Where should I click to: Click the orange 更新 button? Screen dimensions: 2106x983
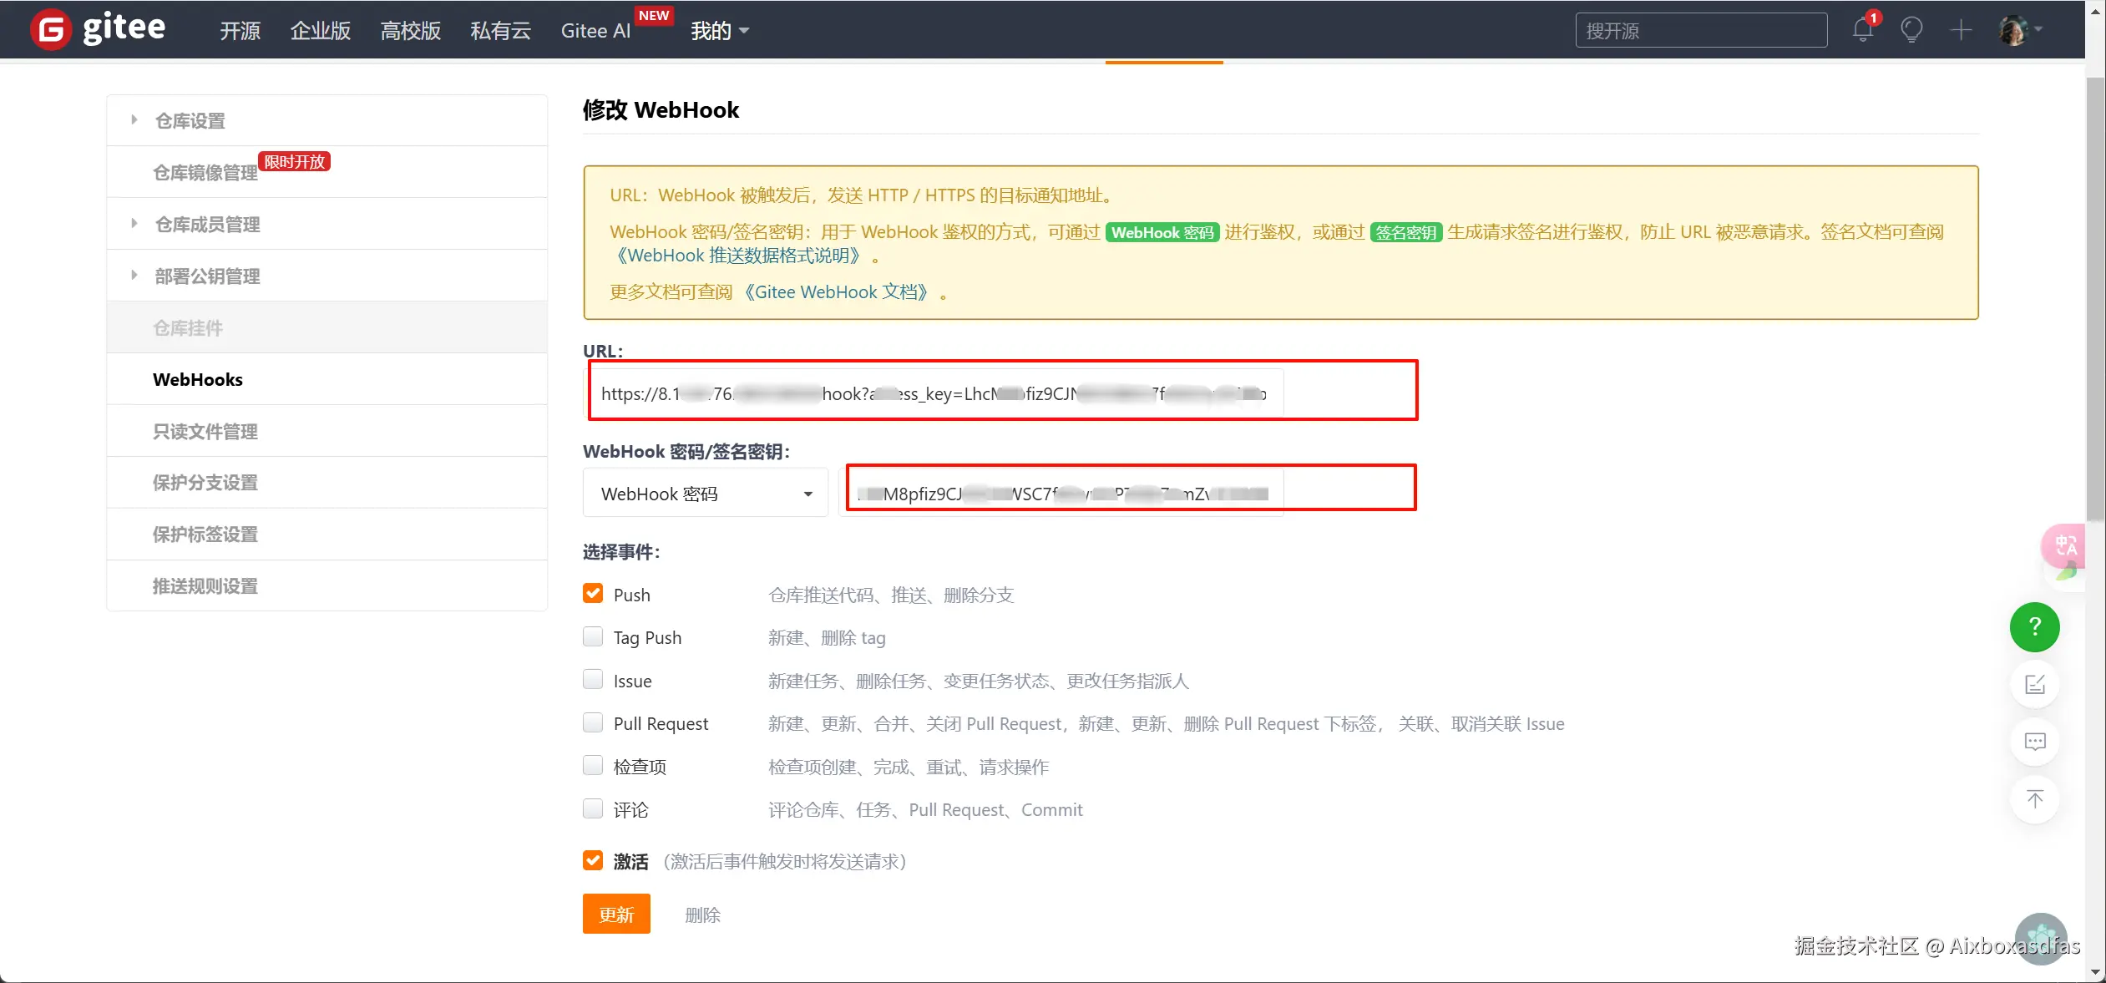[x=616, y=915]
